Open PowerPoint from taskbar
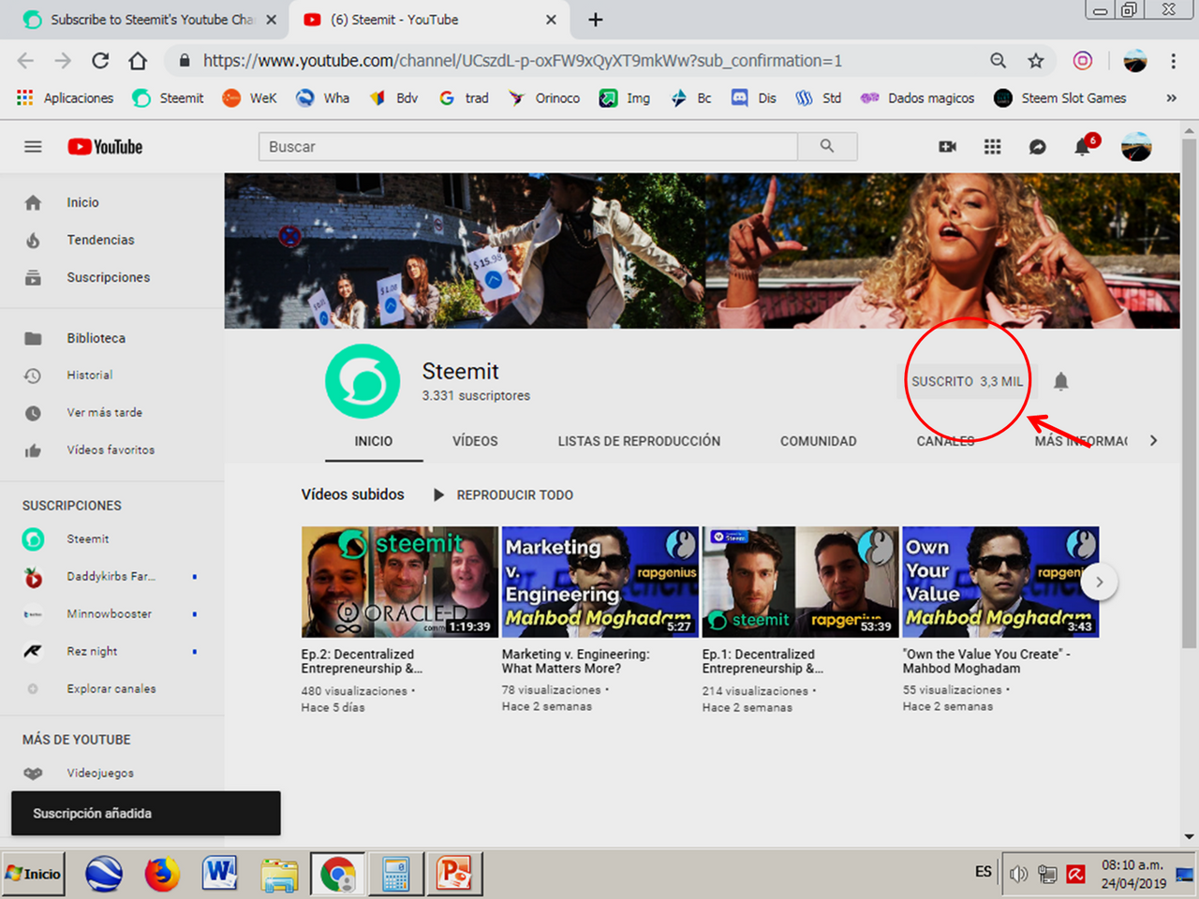Screen dimensions: 1199x899 454,874
